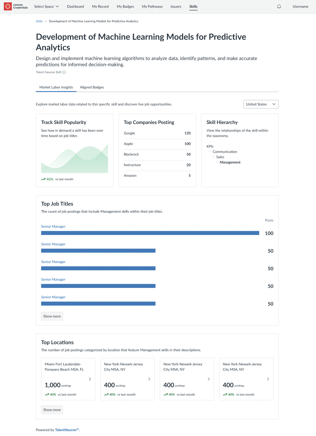
Task: Follow the TalentNeuron link in footer
Action: point(67,430)
